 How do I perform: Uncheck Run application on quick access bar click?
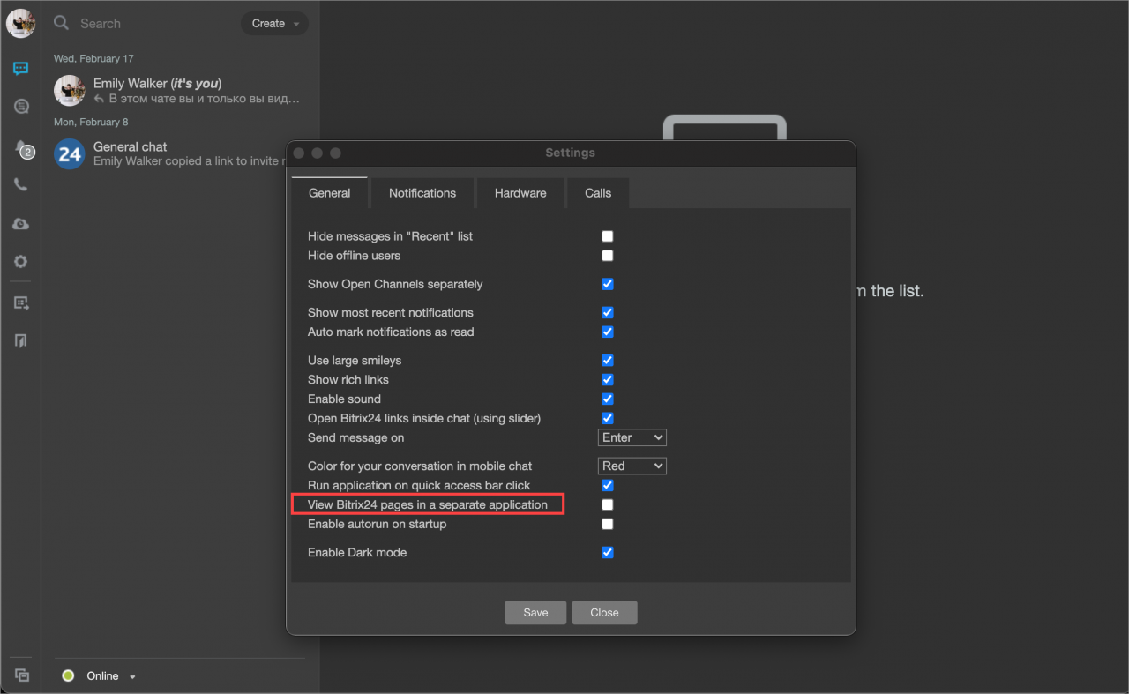(607, 485)
